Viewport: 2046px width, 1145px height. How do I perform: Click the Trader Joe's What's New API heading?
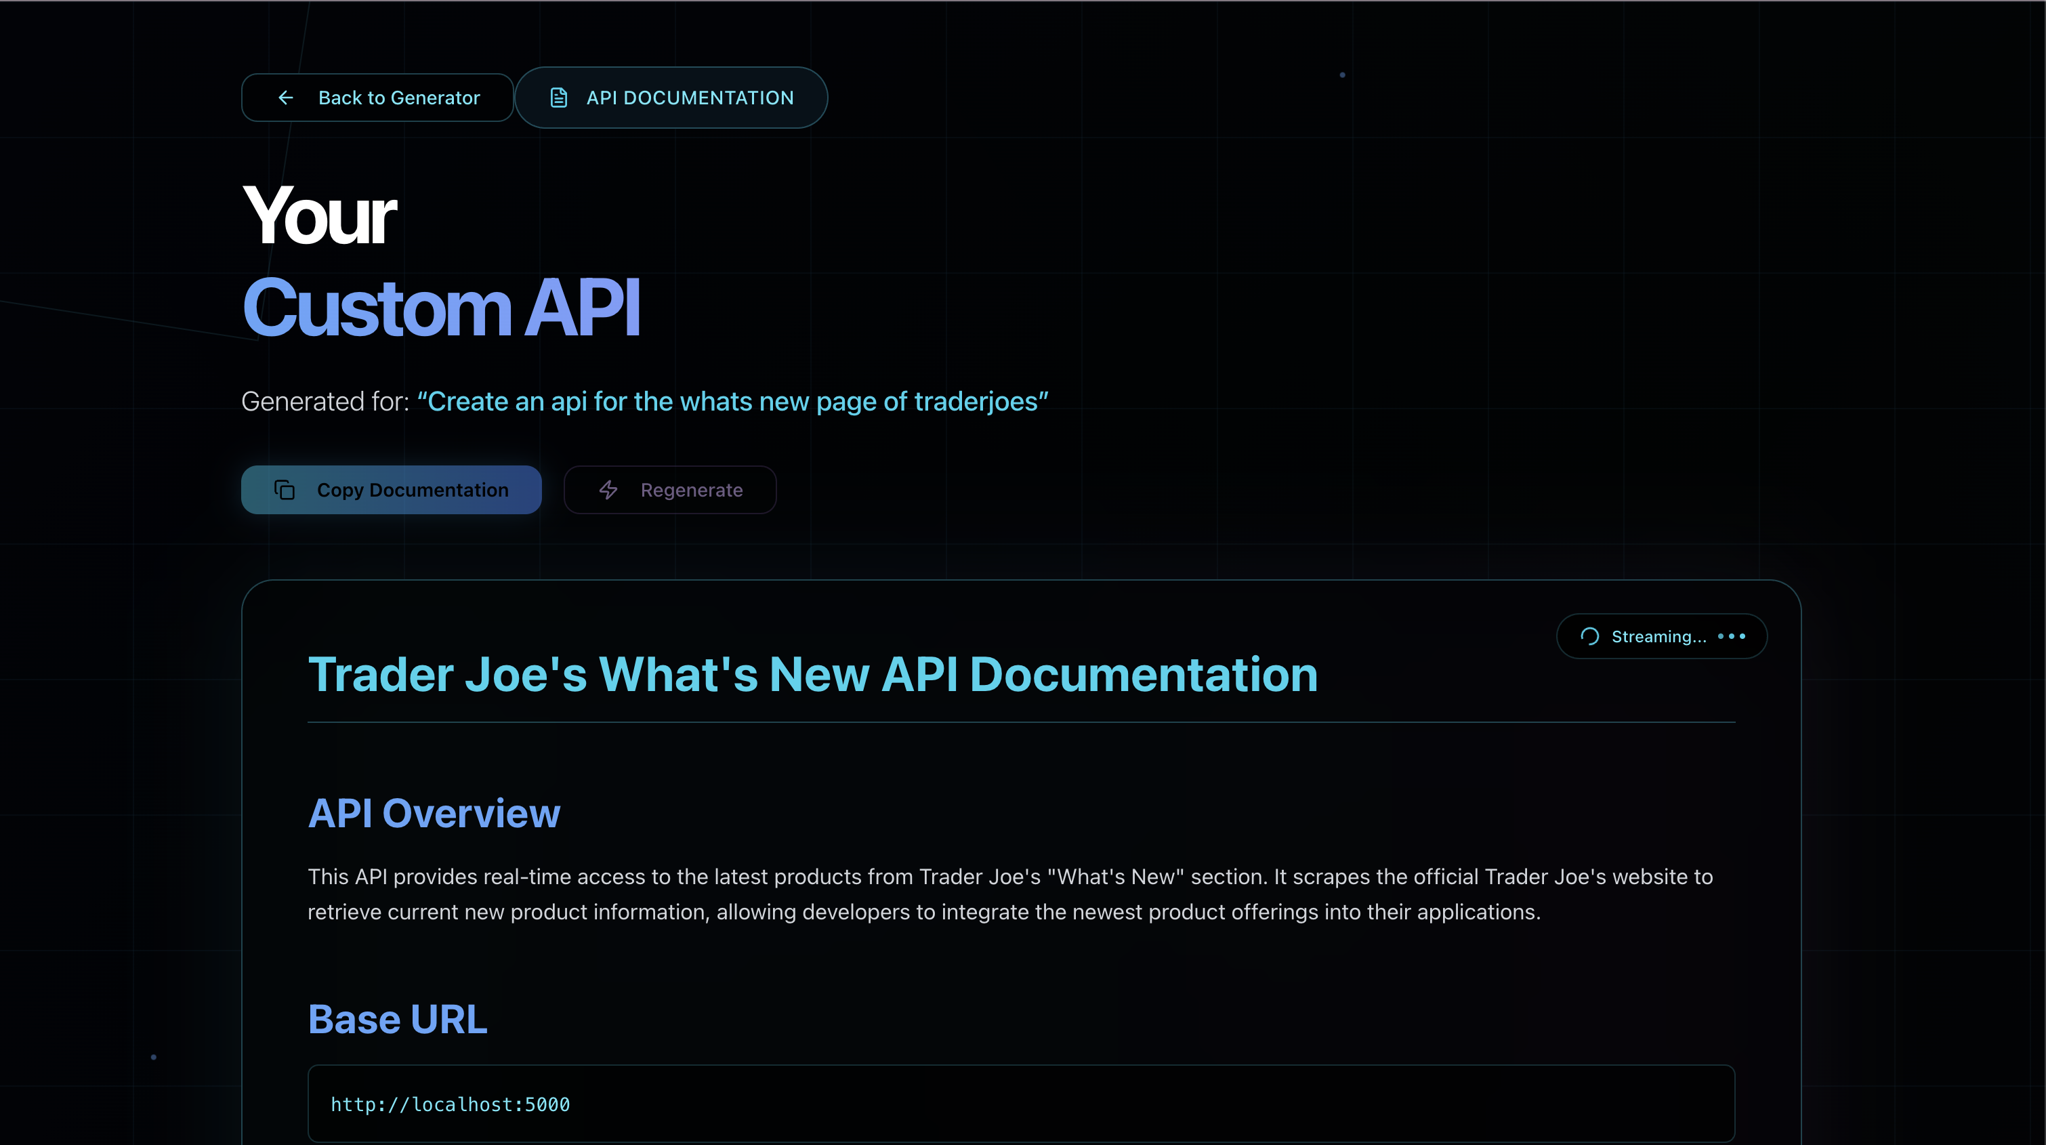point(812,675)
